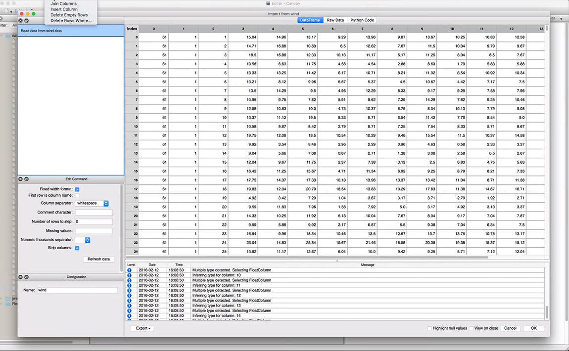Float the Edit Command panel
Image resolution: width=569 pixels, height=351 pixels.
tap(27, 179)
